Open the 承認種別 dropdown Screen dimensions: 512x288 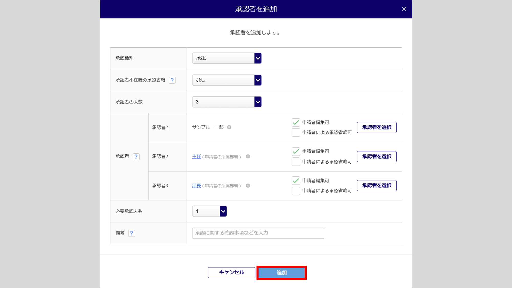[227, 58]
